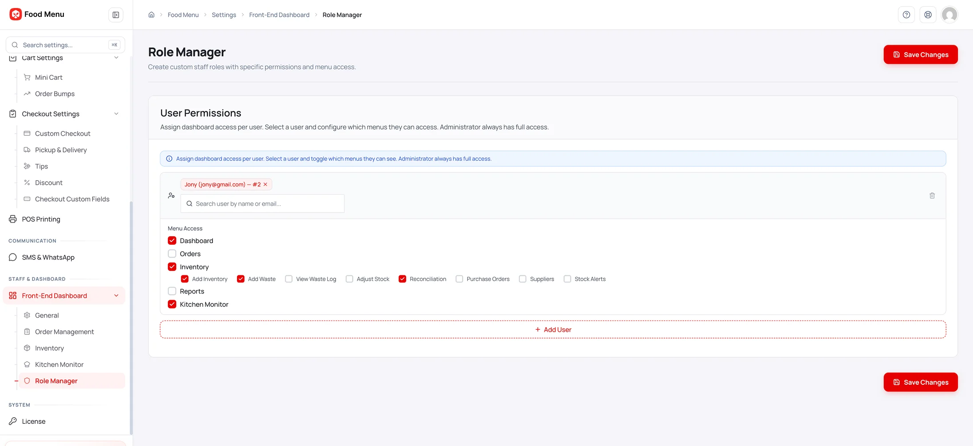Click the Mini Cart icon
Image resolution: width=973 pixels, height=446 pixels.
tap(27, 77)
